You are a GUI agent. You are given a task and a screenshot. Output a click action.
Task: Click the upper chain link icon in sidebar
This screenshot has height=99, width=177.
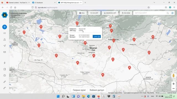click(x=4, y=82)
